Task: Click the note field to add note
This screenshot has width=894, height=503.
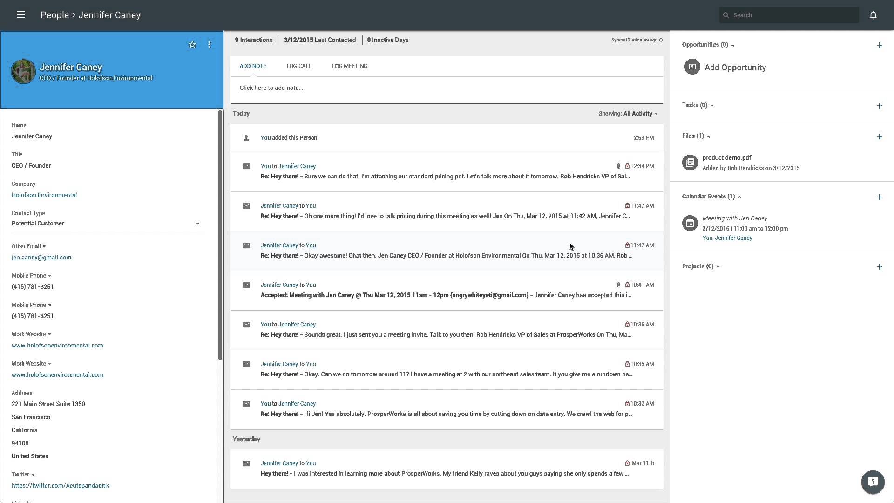Action: 447,88
